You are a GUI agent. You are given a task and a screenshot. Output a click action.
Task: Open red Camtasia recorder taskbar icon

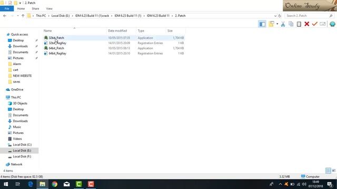tap(91, 184)
